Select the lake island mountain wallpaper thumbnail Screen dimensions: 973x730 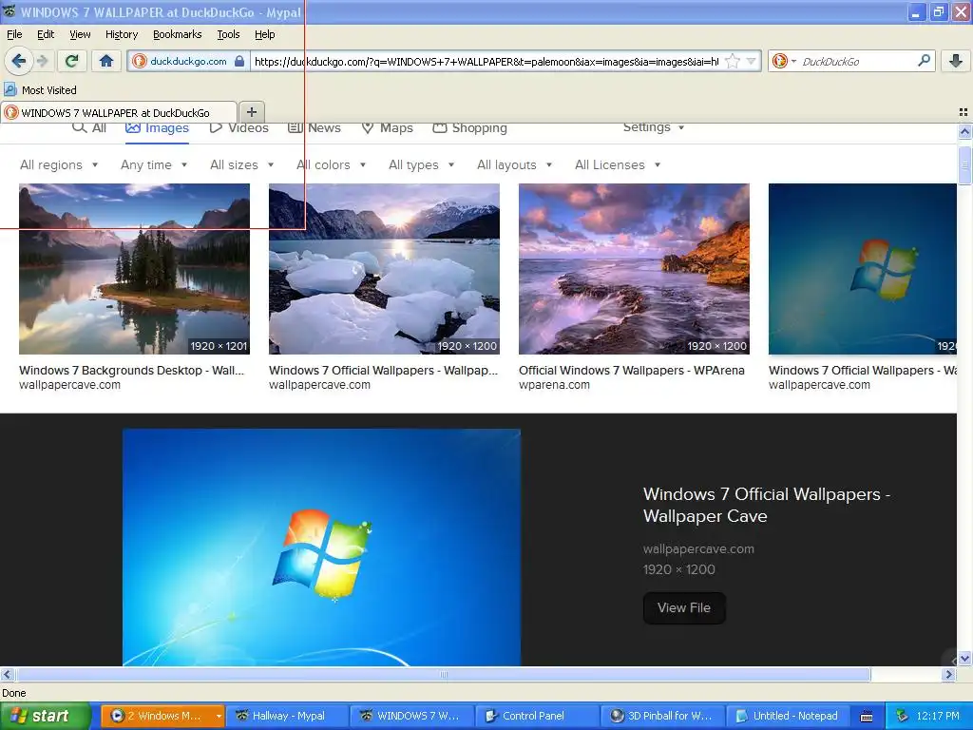coord(134,269)
